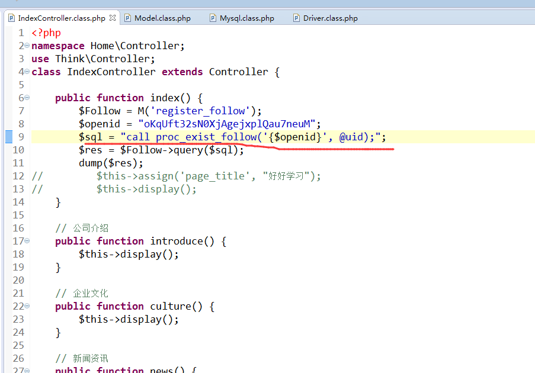Fold the index() function at line 6
Viewport: 535px width, 373px height.
(27, 98)
